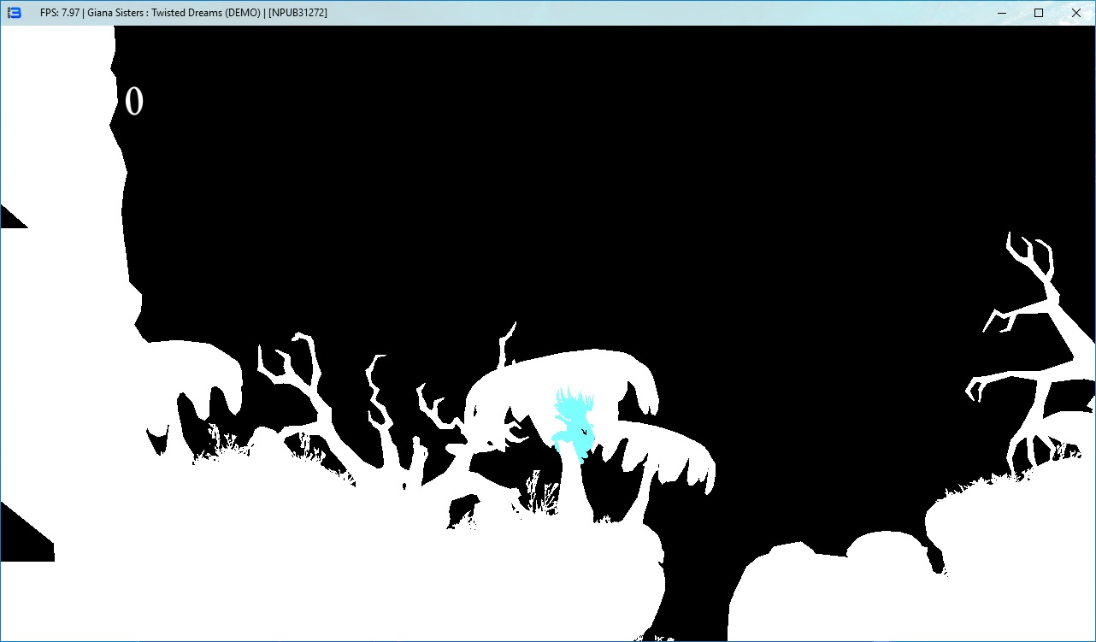Click the cyan Giana character sprite
The image size is (1096, 642).
tap(573, 425)
